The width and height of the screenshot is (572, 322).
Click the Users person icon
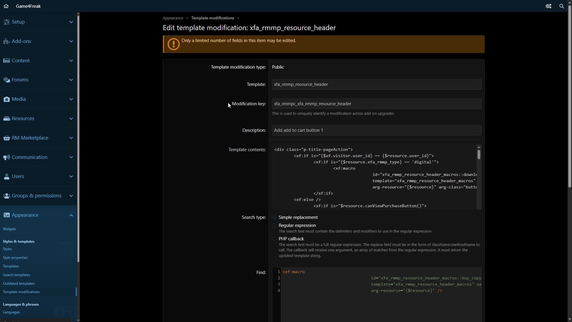pos(7,176)
